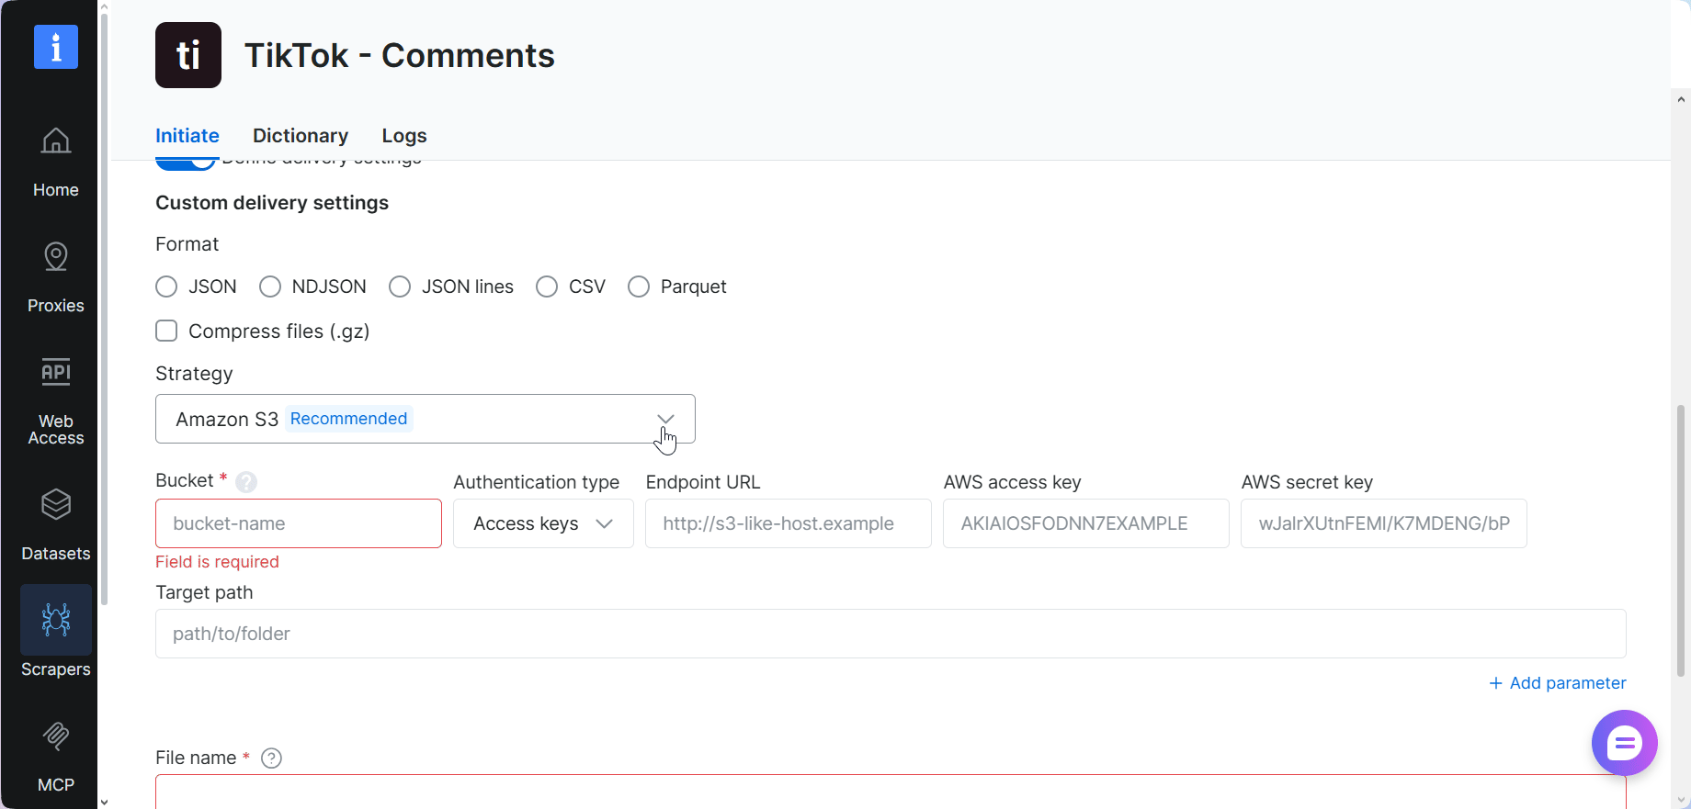Viewport: 1691px width, 809px height.
Task: Open the Datasets sidebar icon
Action: pyautogui.click(x=56, y=505)
